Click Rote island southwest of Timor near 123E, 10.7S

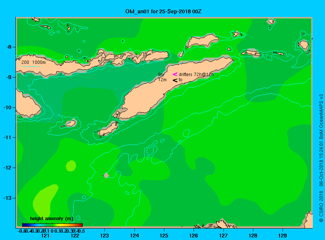[108, 129]
